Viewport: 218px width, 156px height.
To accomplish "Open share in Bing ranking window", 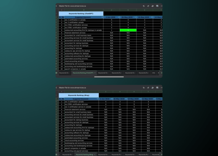I will click(153, 88).
